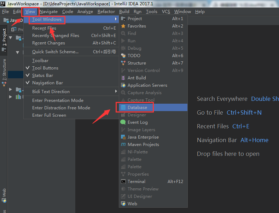Click the Theme Preview icon
This screenshot has width=279, height=213.
coord(123,189)
